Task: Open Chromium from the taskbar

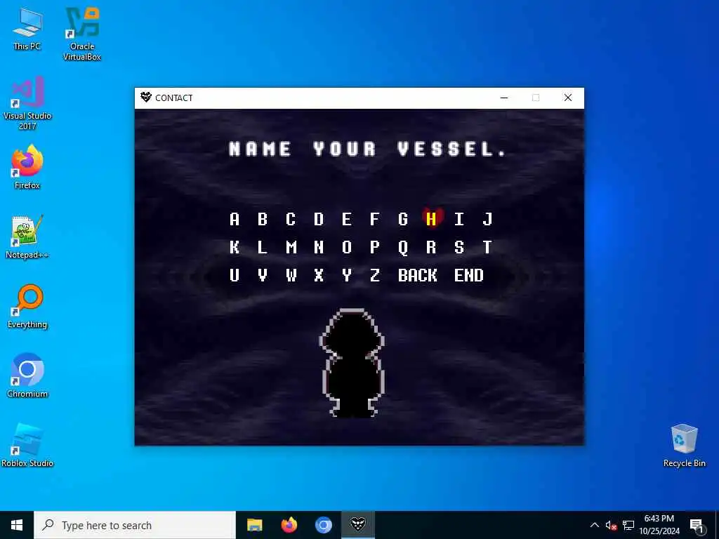Action: 323,525
